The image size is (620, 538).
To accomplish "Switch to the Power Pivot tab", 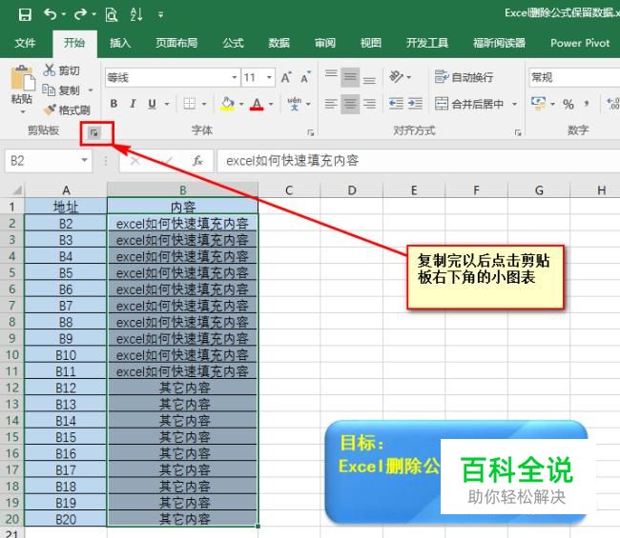I will point(580,43).
